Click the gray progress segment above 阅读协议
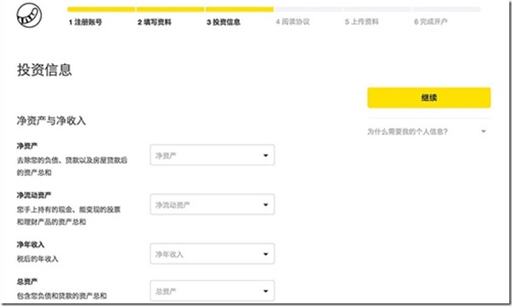512x306 pixels. point(309,10)
